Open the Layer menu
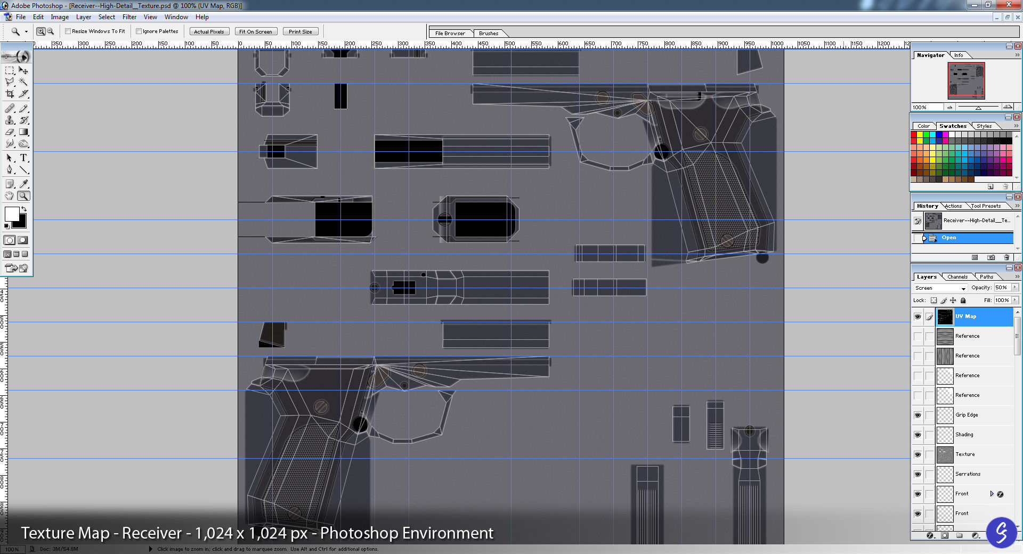The image size is (1023, 554). point(84,17)
